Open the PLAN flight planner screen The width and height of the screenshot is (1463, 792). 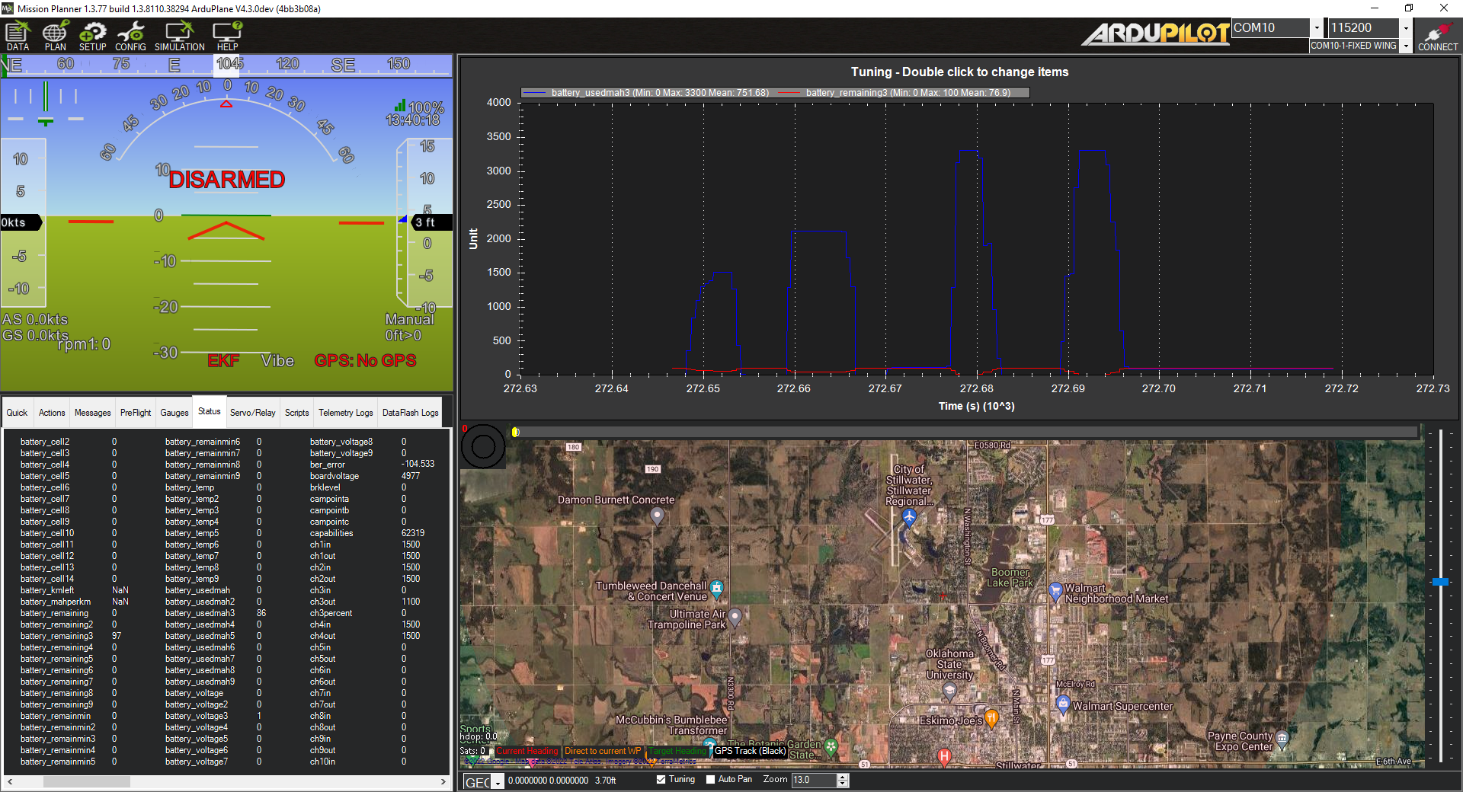point(55,36)
